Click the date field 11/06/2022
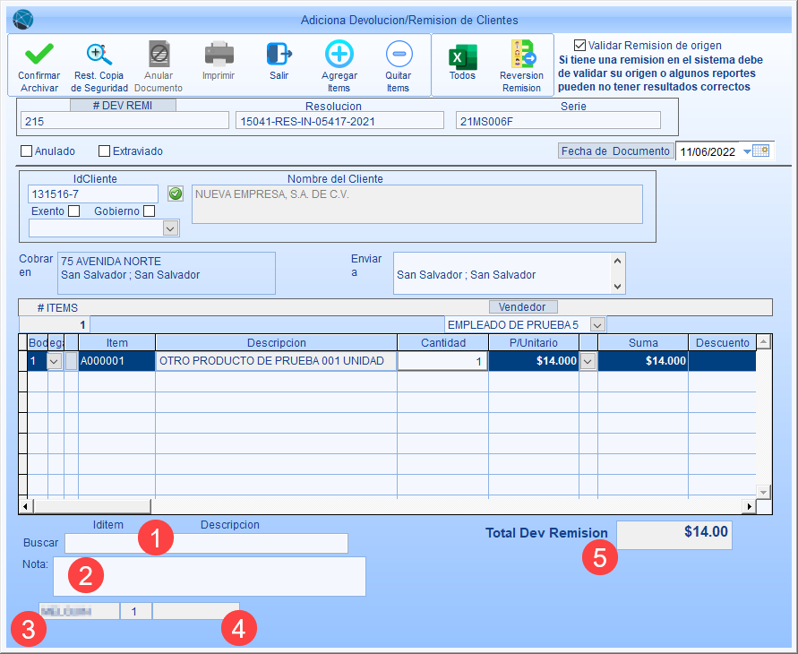The image size is (798, 654). pos(708,151)
